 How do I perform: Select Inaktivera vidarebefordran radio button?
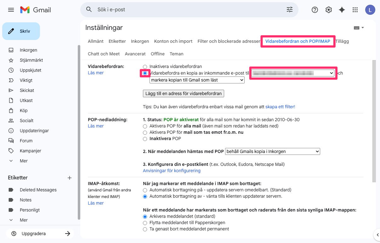[145, 67]
